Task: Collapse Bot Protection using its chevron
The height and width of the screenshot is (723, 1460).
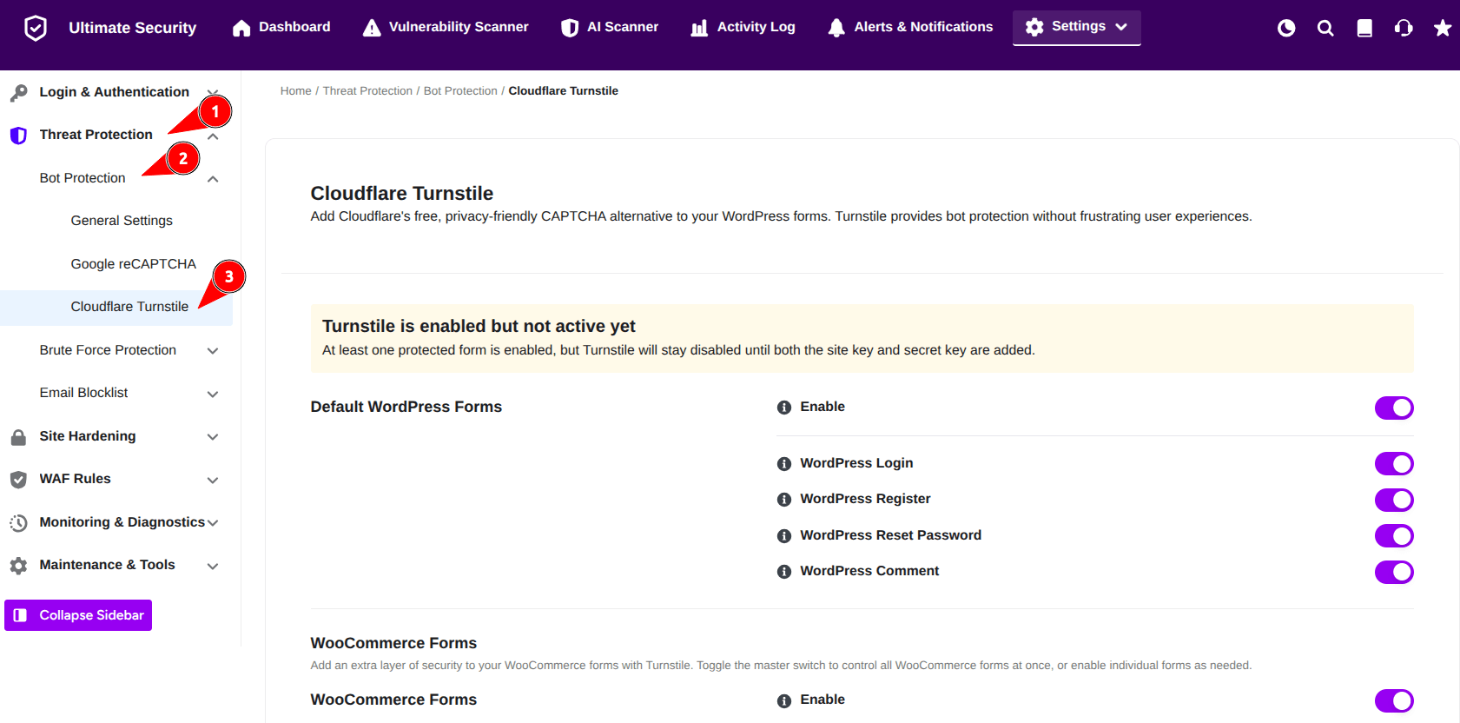Action: pyautogui.click(x=213, y=179)
